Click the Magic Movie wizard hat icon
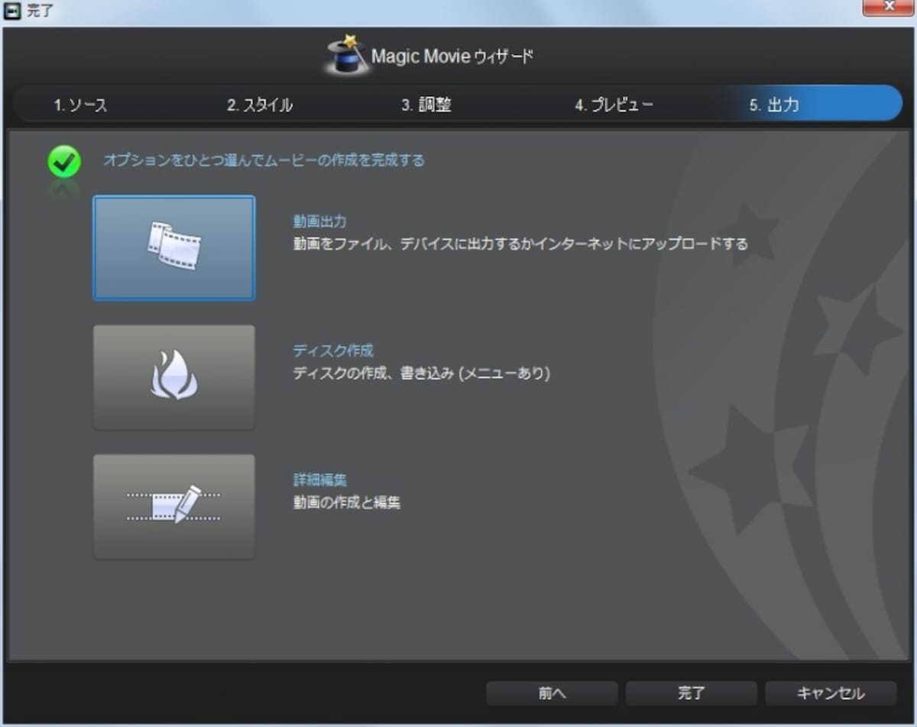917x727 pixels. [x=347, y=54]
